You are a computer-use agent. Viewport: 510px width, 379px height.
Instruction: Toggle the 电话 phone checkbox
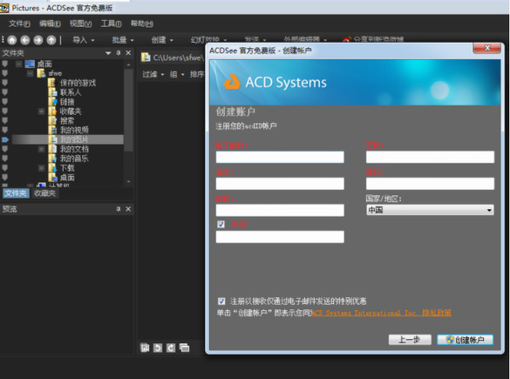[x=221, y=224]
